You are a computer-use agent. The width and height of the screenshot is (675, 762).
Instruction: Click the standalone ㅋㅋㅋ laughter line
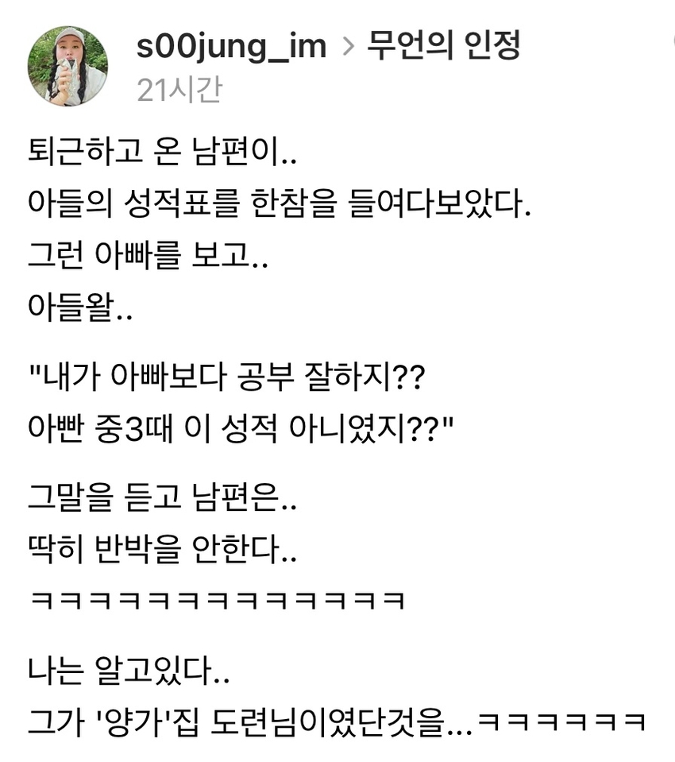pos(217,601)
